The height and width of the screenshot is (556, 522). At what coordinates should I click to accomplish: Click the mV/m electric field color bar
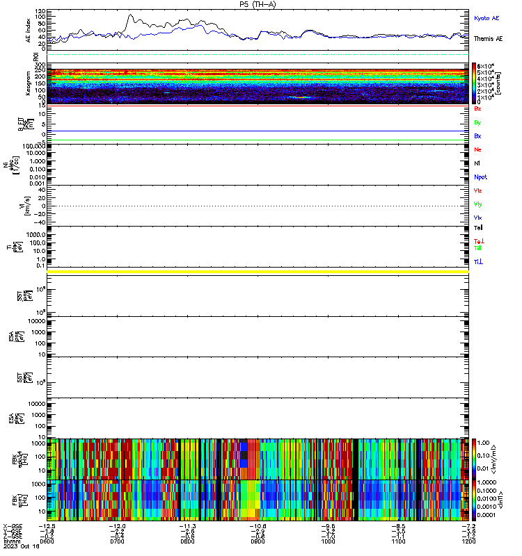[x=474, y=459]
